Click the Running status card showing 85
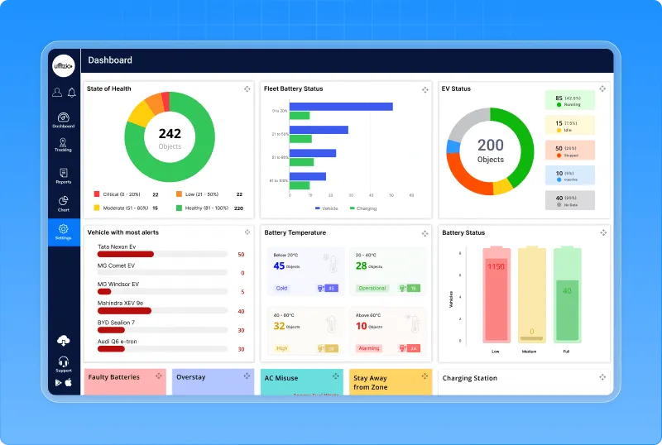Image resolution: width=662 pixels, height=445 pixels. click(x=569, y=101)
